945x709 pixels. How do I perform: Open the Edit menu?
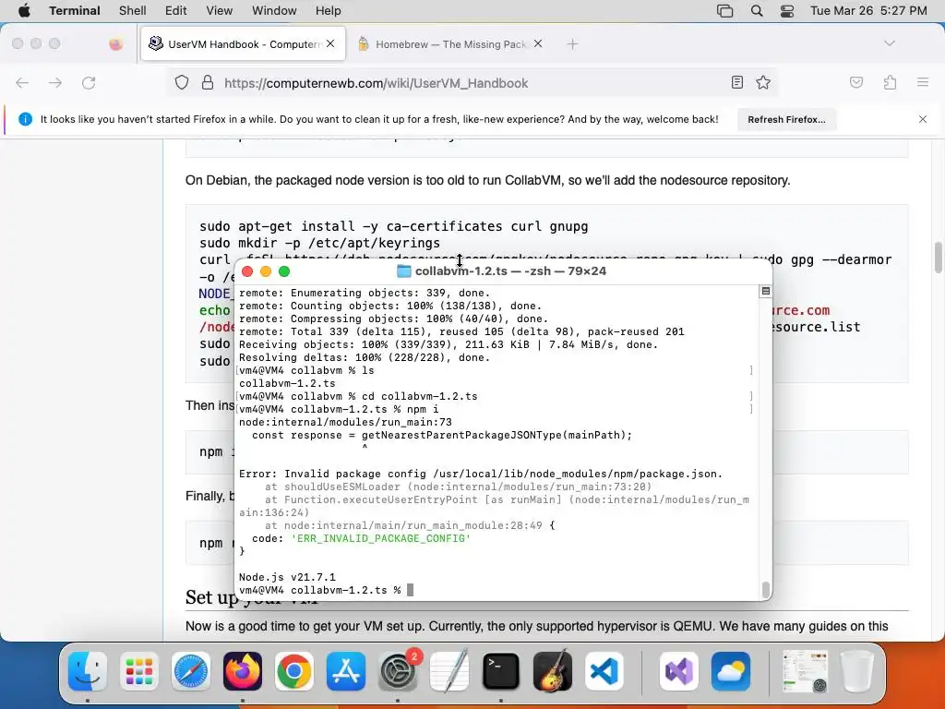[x=176, y=11]
